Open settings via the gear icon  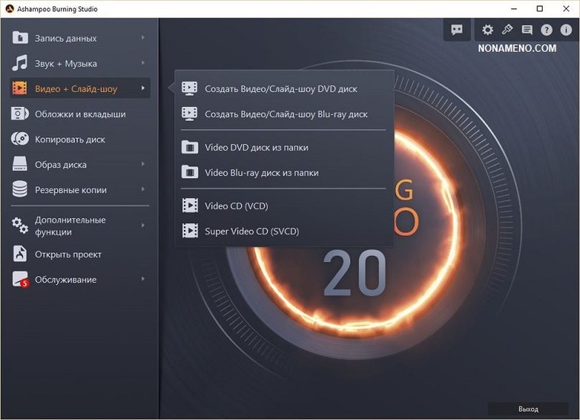488,30
